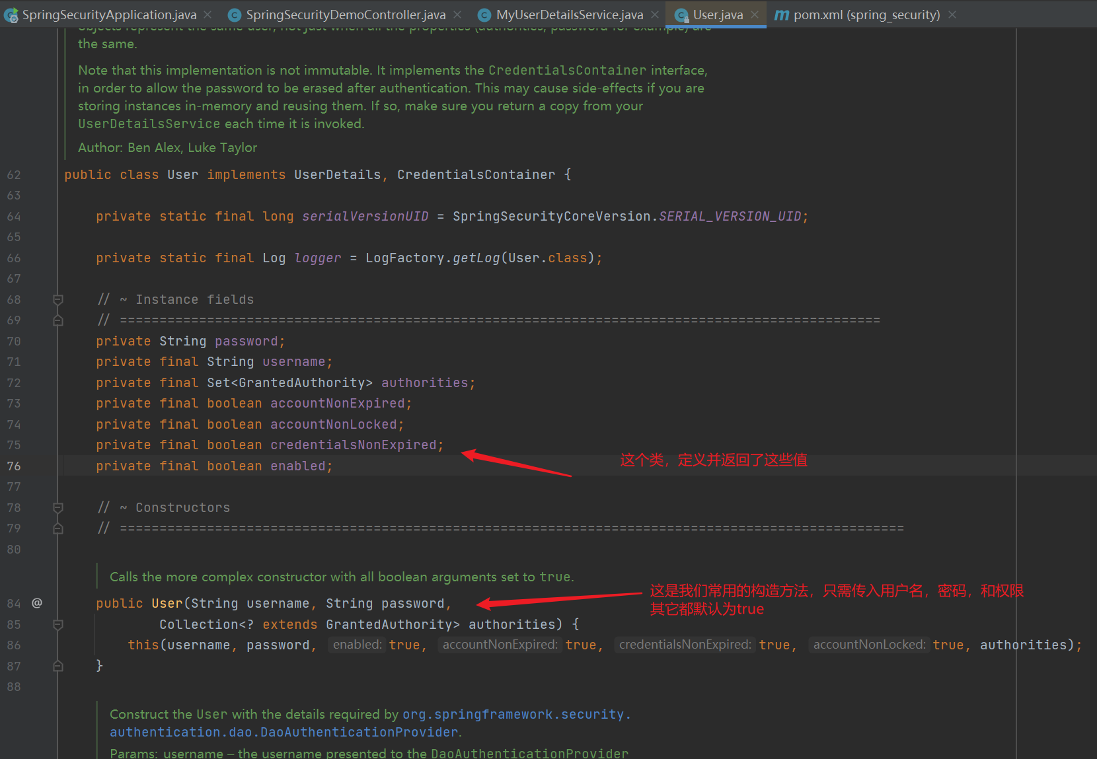Click the @ annotation gutter icon beside line 84
The height and width of the screenshot is (759, 1097).
click(37, 602)
